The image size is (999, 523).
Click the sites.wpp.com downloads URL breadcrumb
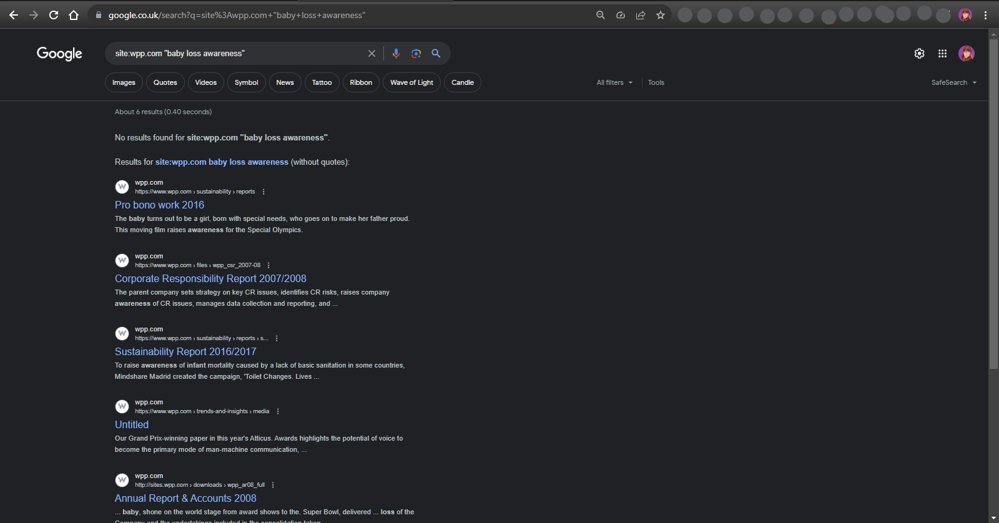(x=200, y=485)
